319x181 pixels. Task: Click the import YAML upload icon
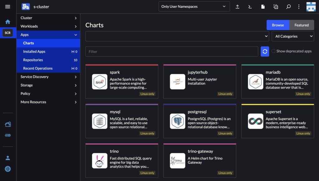pos(237,7)
